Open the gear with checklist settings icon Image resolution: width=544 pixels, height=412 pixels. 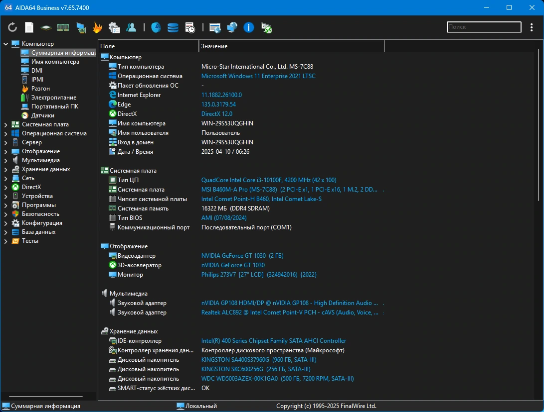click(114, 27)
